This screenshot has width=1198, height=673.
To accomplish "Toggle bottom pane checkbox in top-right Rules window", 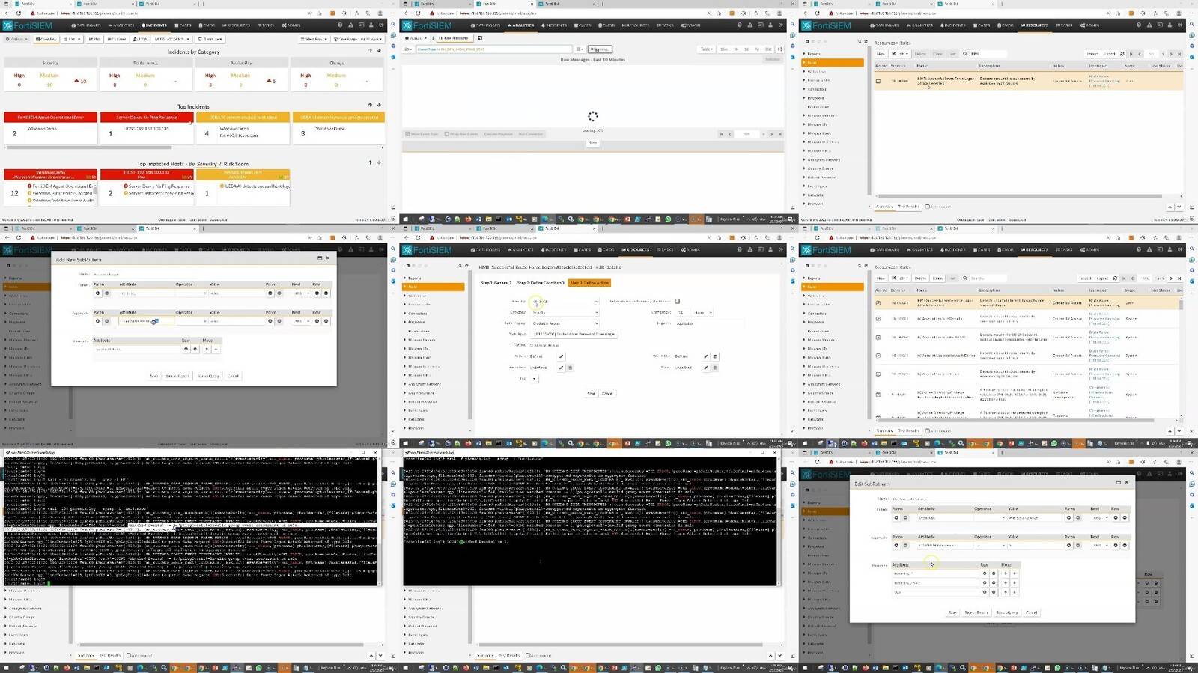I will coord(927,207).
